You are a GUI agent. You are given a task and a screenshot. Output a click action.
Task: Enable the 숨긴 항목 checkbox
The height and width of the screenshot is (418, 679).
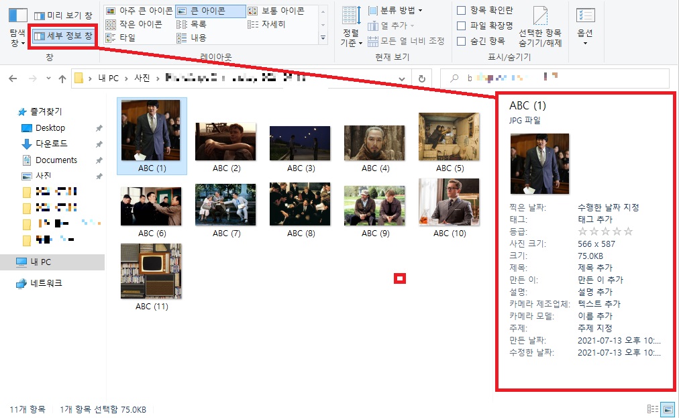click(x=461, y=41)
